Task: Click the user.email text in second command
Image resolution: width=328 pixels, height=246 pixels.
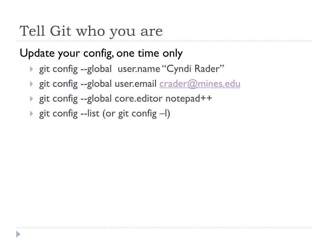Action: [135, 84]
